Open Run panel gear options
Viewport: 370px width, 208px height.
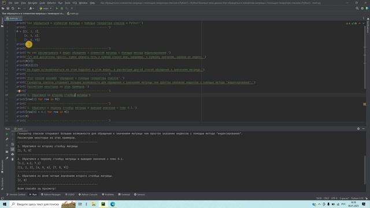point(358,129)
